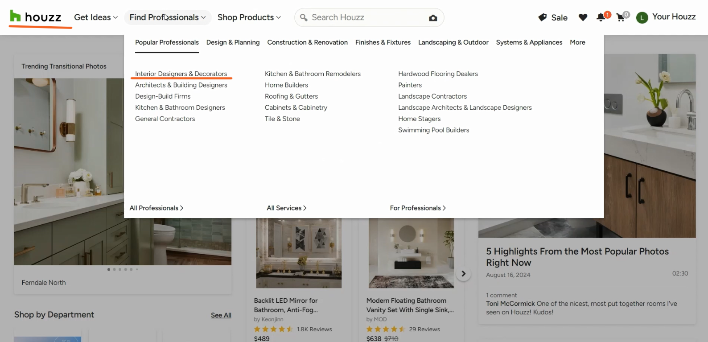708x342 pixels.
Task: Open All Professionals chevron link
Action: [x=156, y=208]
